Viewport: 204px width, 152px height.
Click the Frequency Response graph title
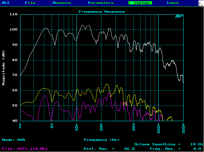[102, 12]
